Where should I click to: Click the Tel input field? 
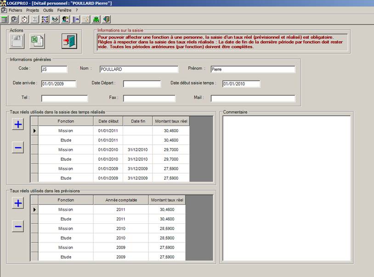64,98
